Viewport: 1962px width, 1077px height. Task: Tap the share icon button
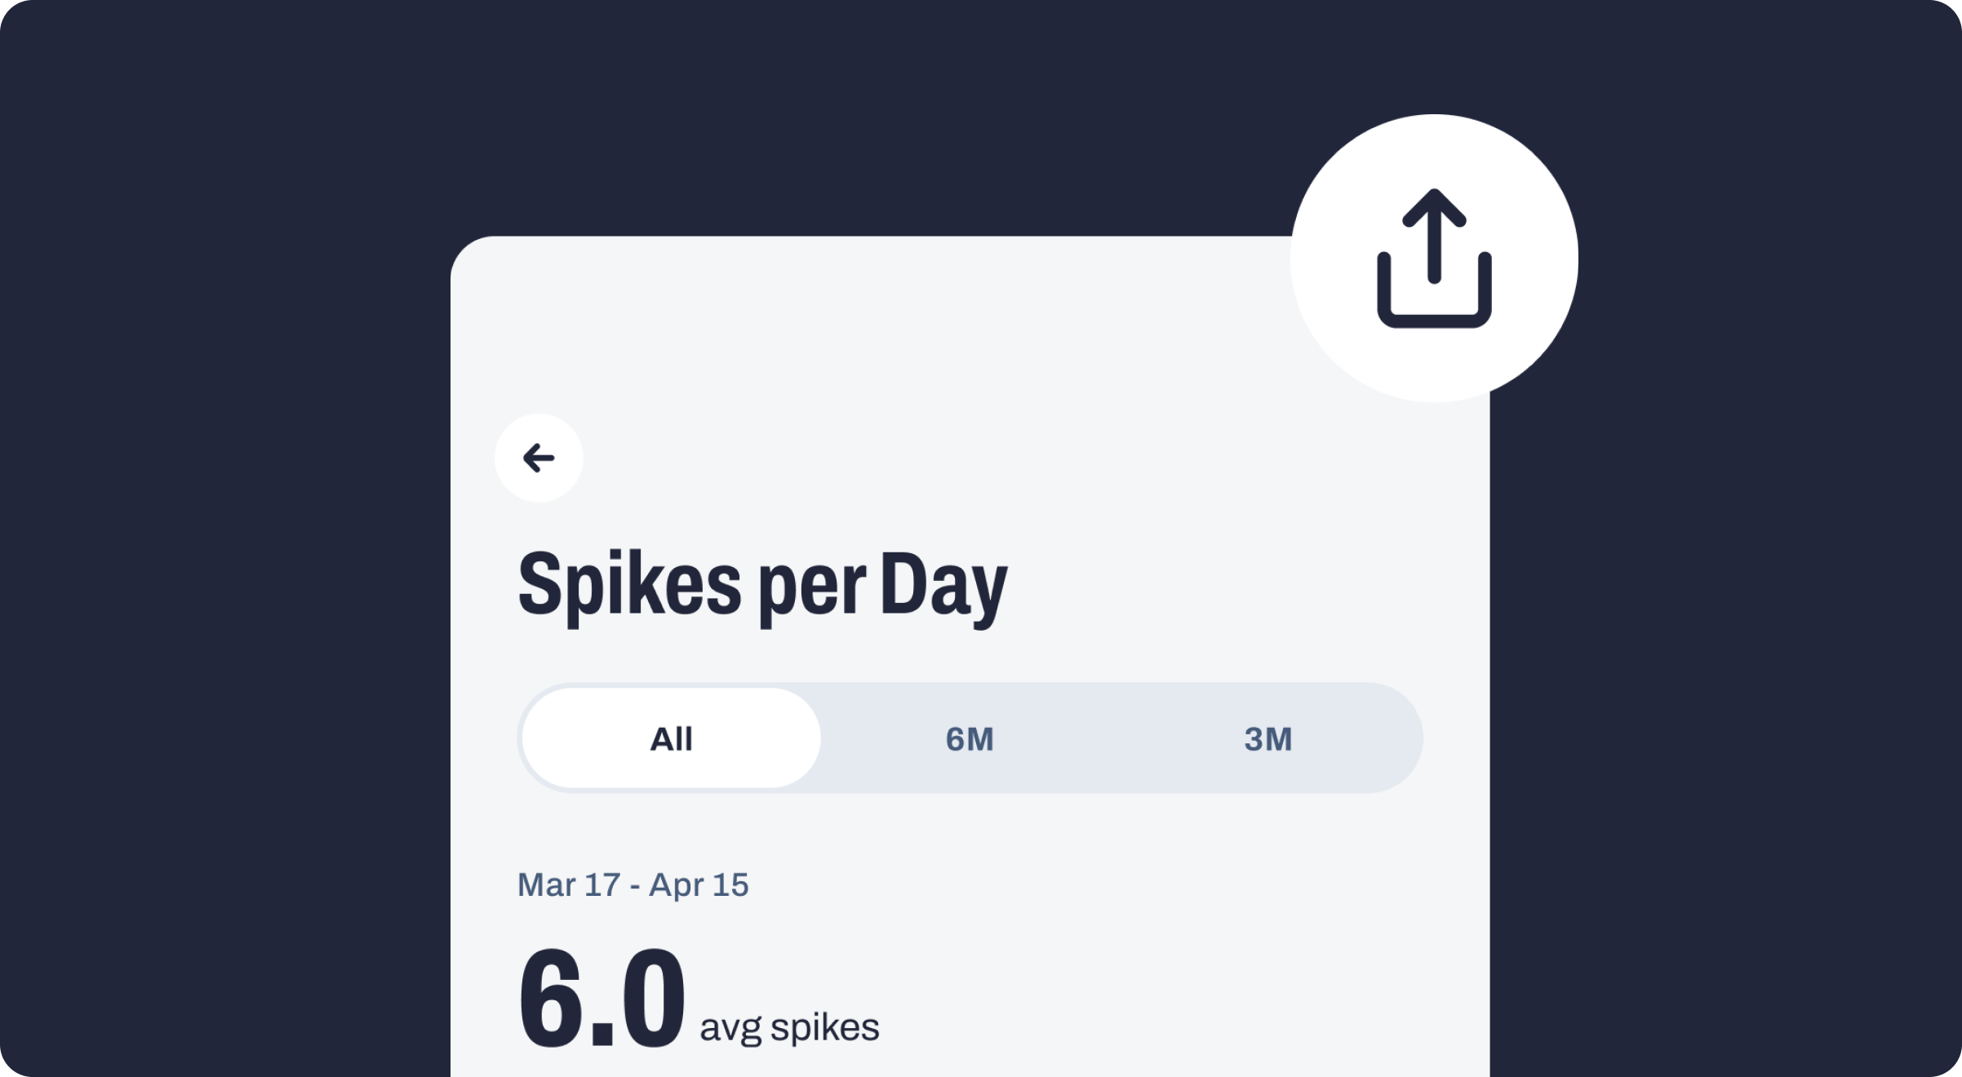tap(1434, 259)
